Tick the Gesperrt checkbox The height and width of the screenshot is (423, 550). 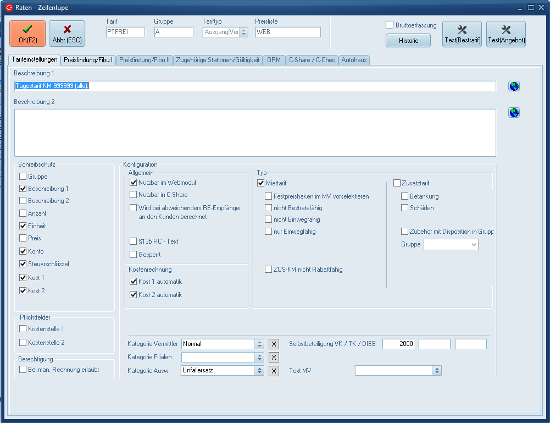tap(133, 255)
